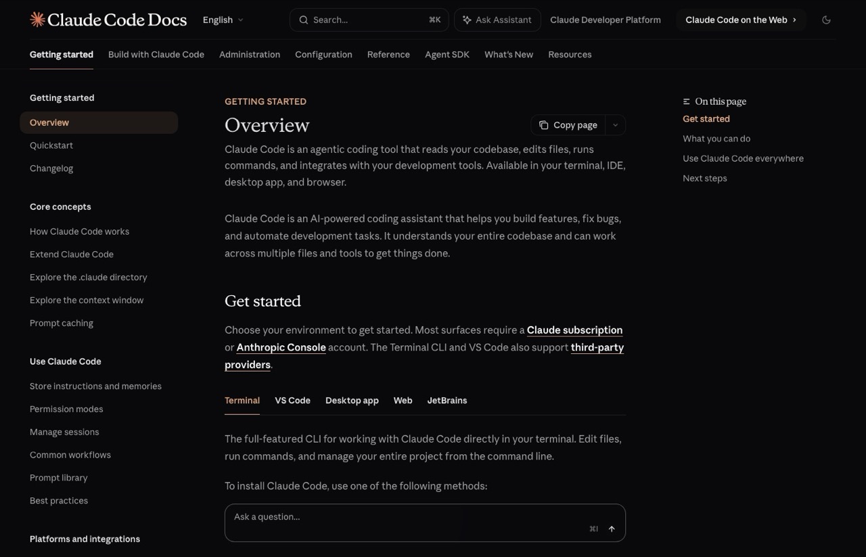This screenshot has height=557, width=866.
Task: Open the Resources tab
Action: point(570,55)
